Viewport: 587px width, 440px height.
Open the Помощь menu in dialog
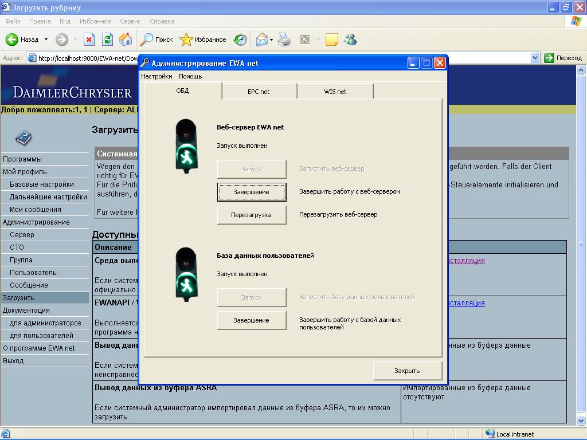(190, 76)
